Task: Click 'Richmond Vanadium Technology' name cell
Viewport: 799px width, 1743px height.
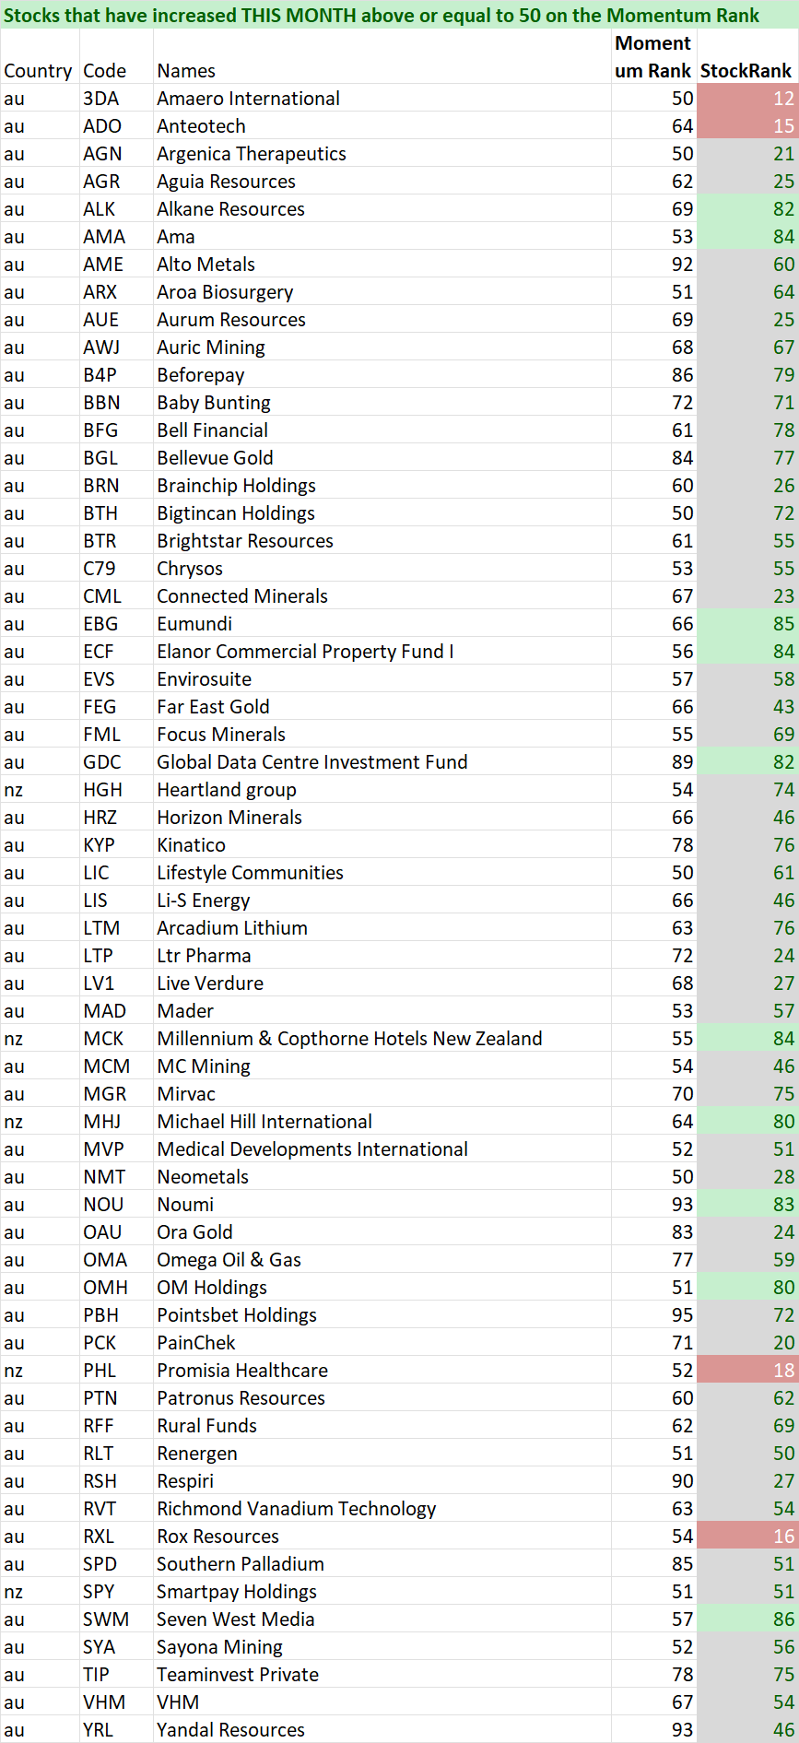Action: click(x=382, y=1508)
